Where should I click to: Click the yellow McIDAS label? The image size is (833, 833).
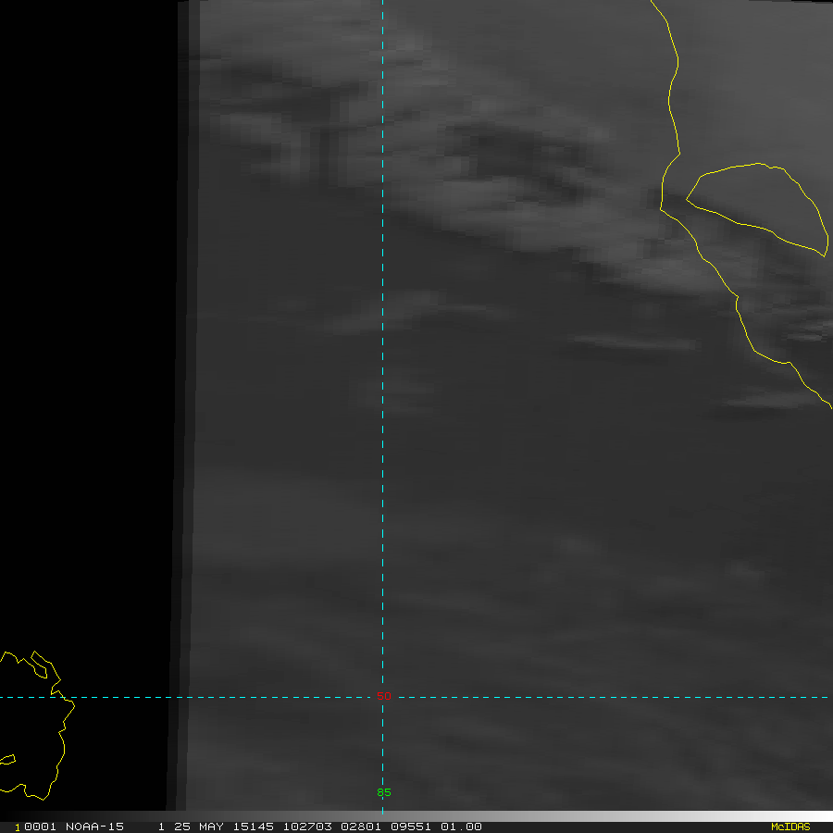click(x=789, y=827)
